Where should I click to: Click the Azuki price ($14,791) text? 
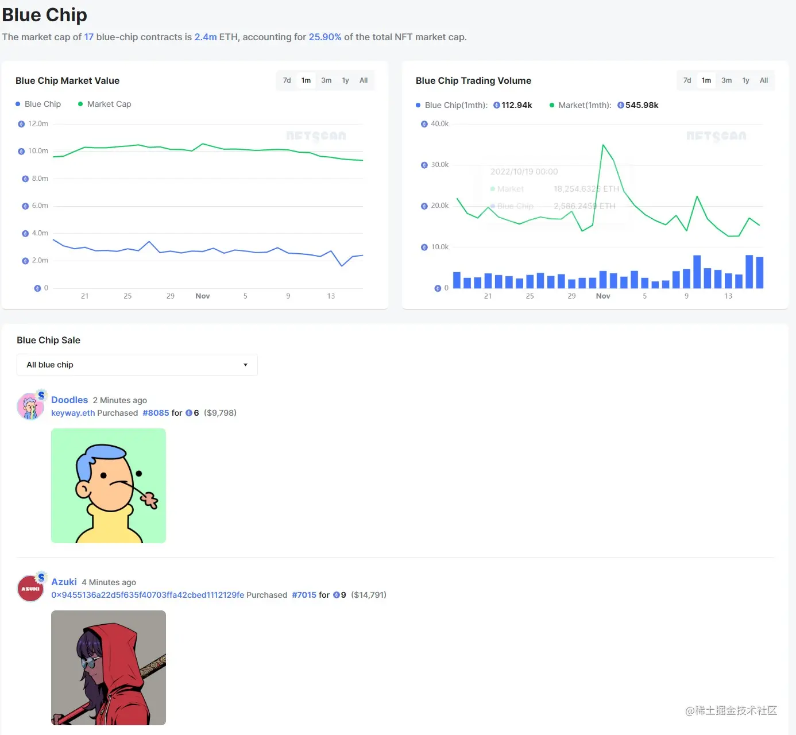(x=369, y=595)
